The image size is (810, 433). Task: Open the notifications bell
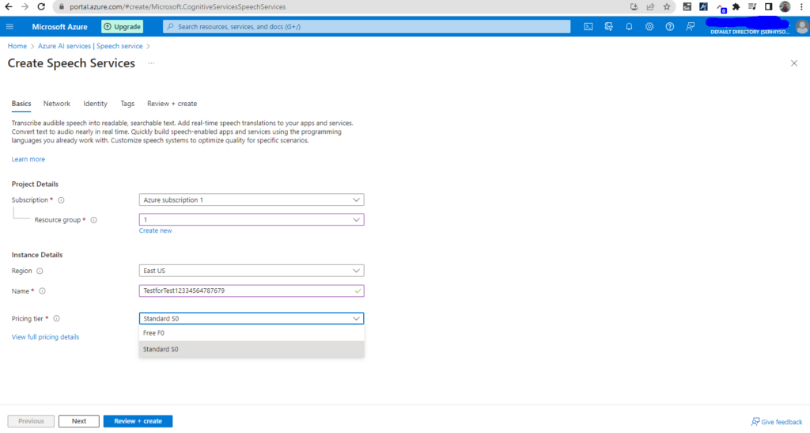tap(629, 26)
